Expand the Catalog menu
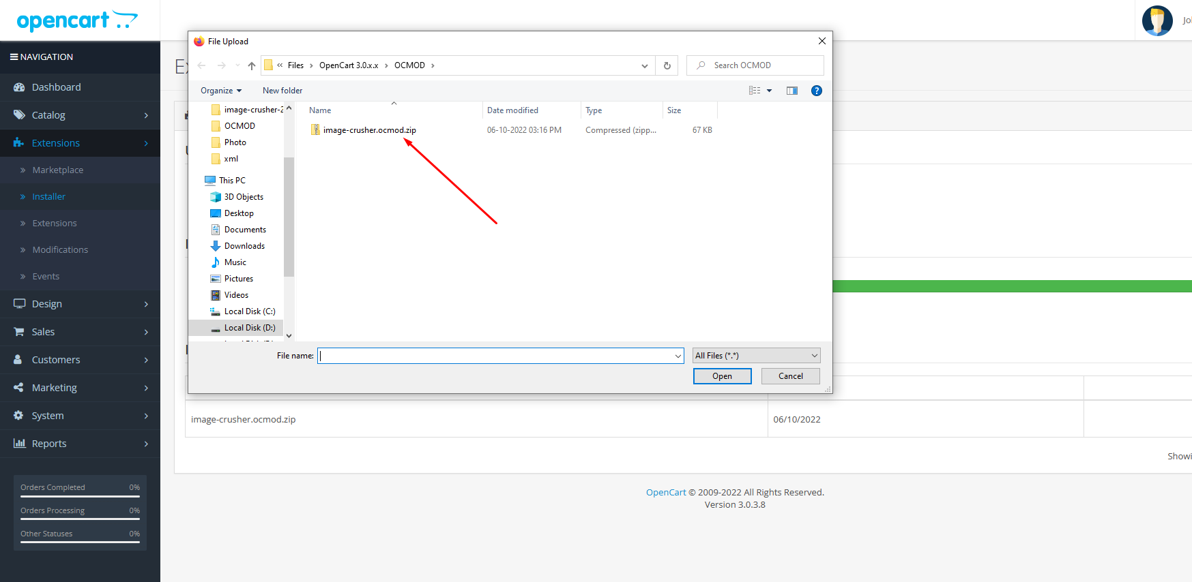Viewport: 1192px width, 582px height. click(80, 115)
